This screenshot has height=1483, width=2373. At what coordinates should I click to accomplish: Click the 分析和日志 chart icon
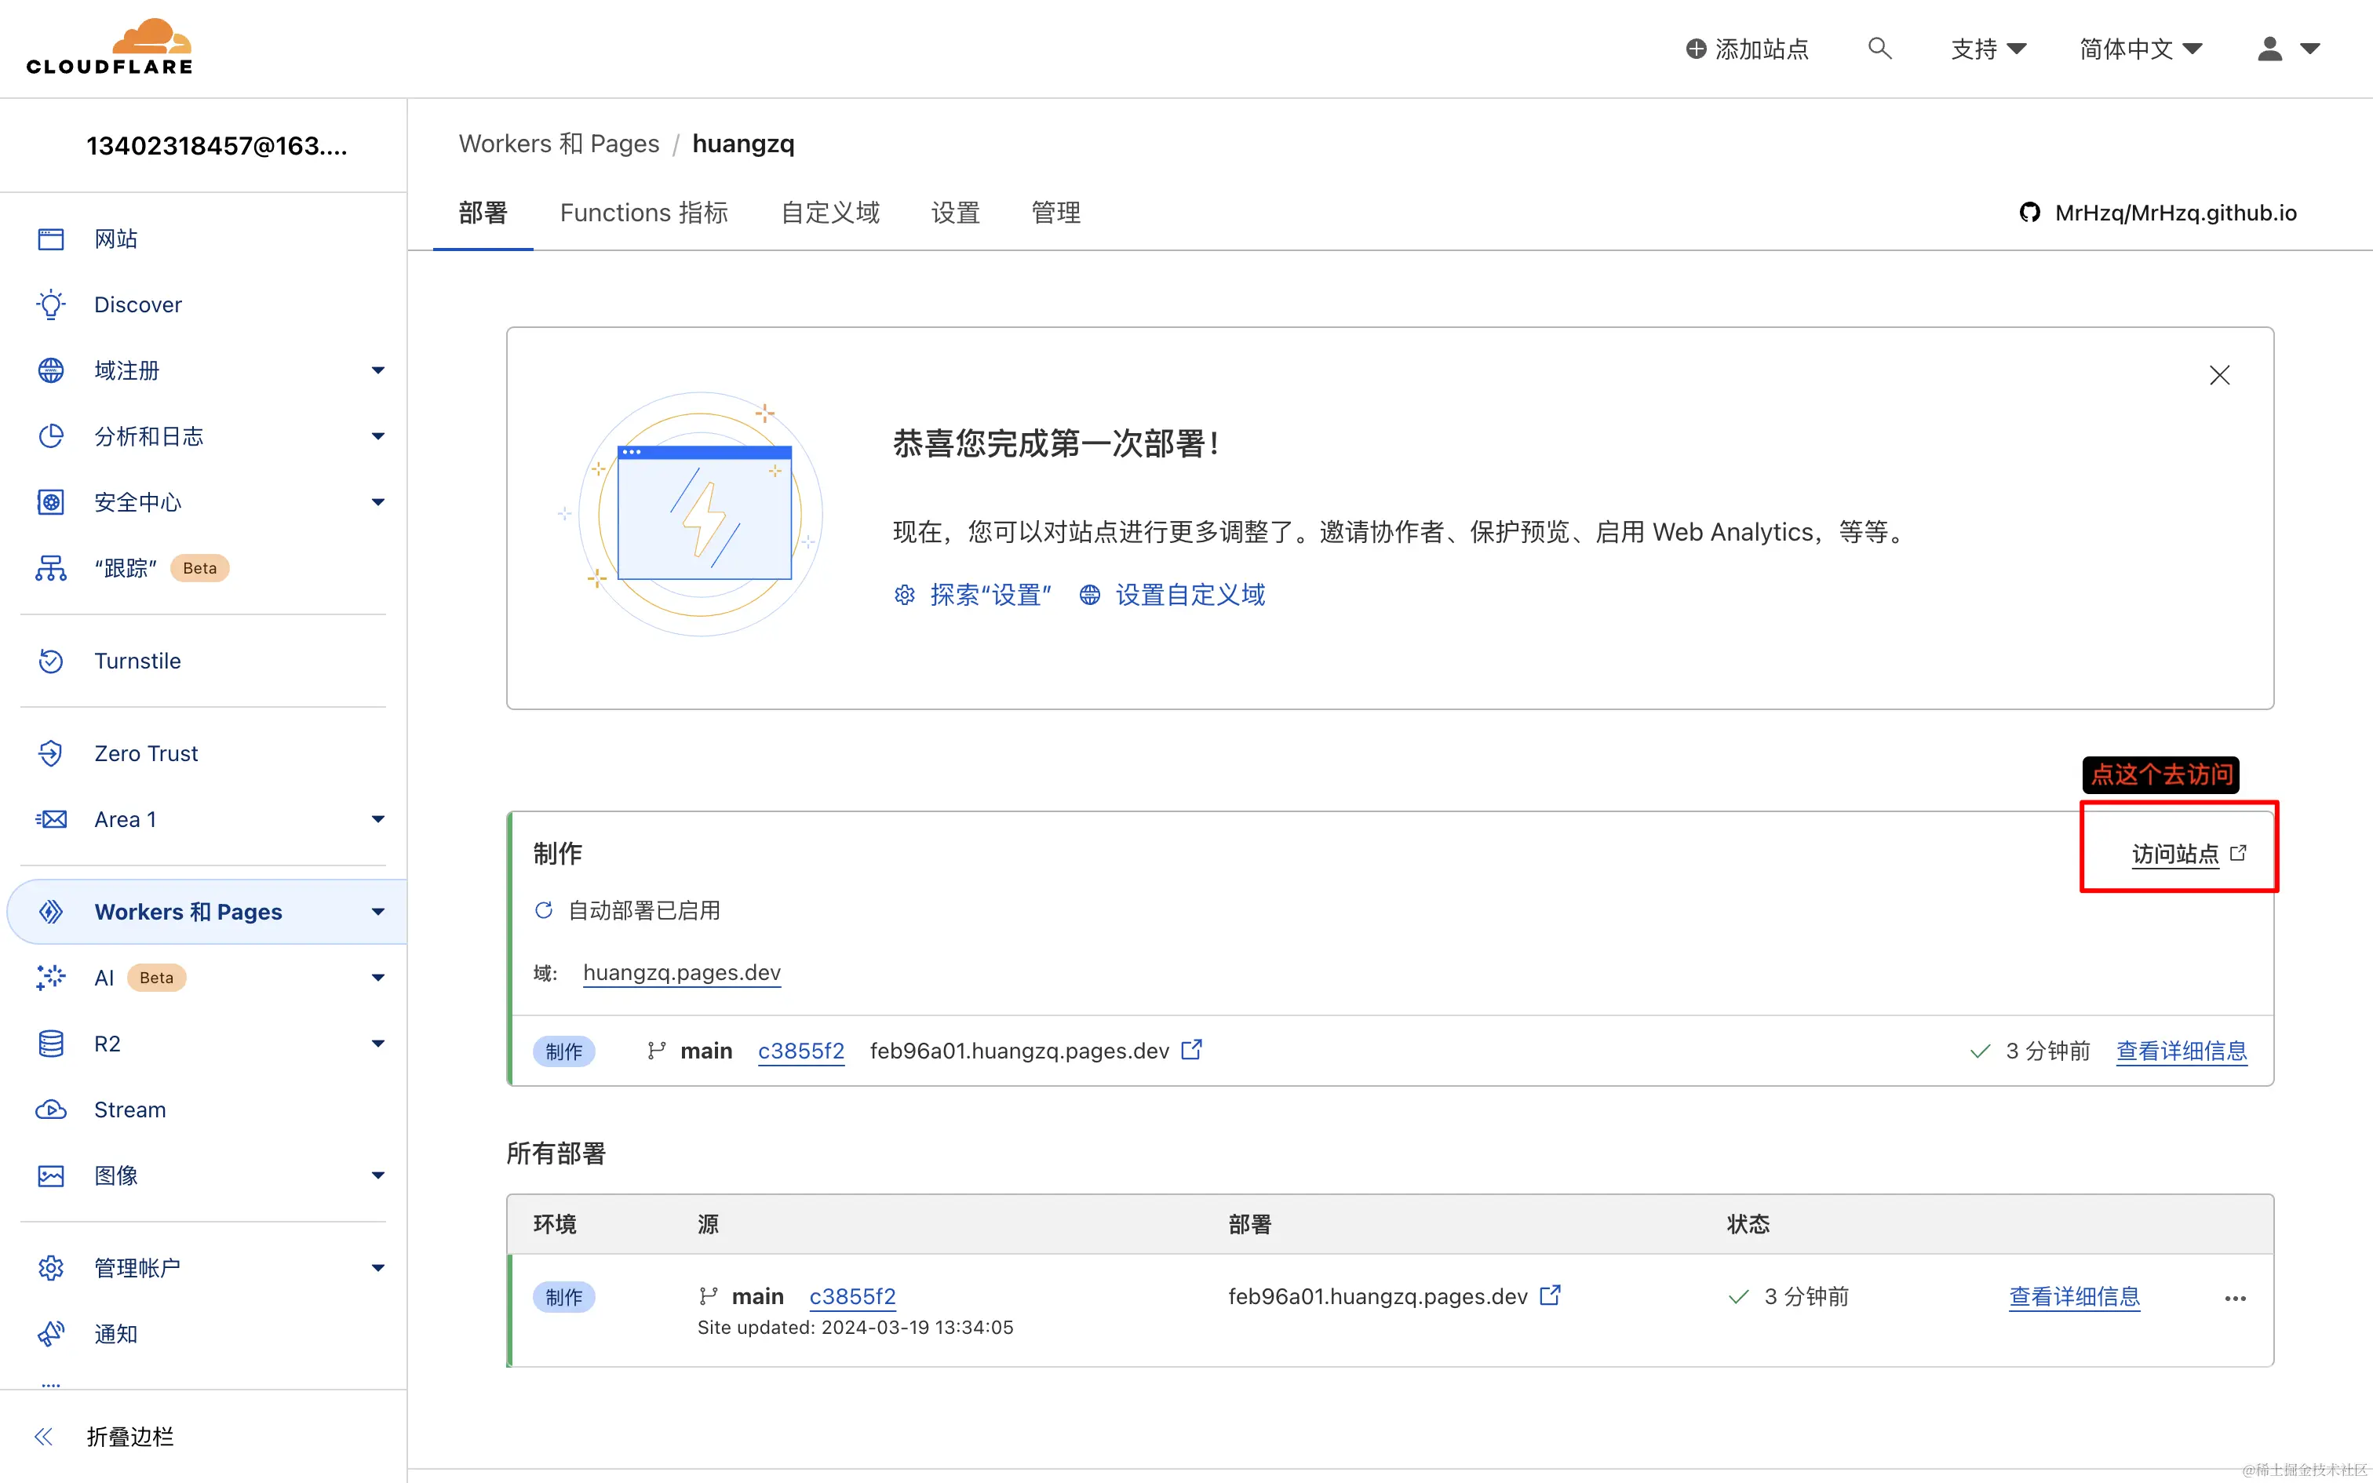[x=51, y=435]
